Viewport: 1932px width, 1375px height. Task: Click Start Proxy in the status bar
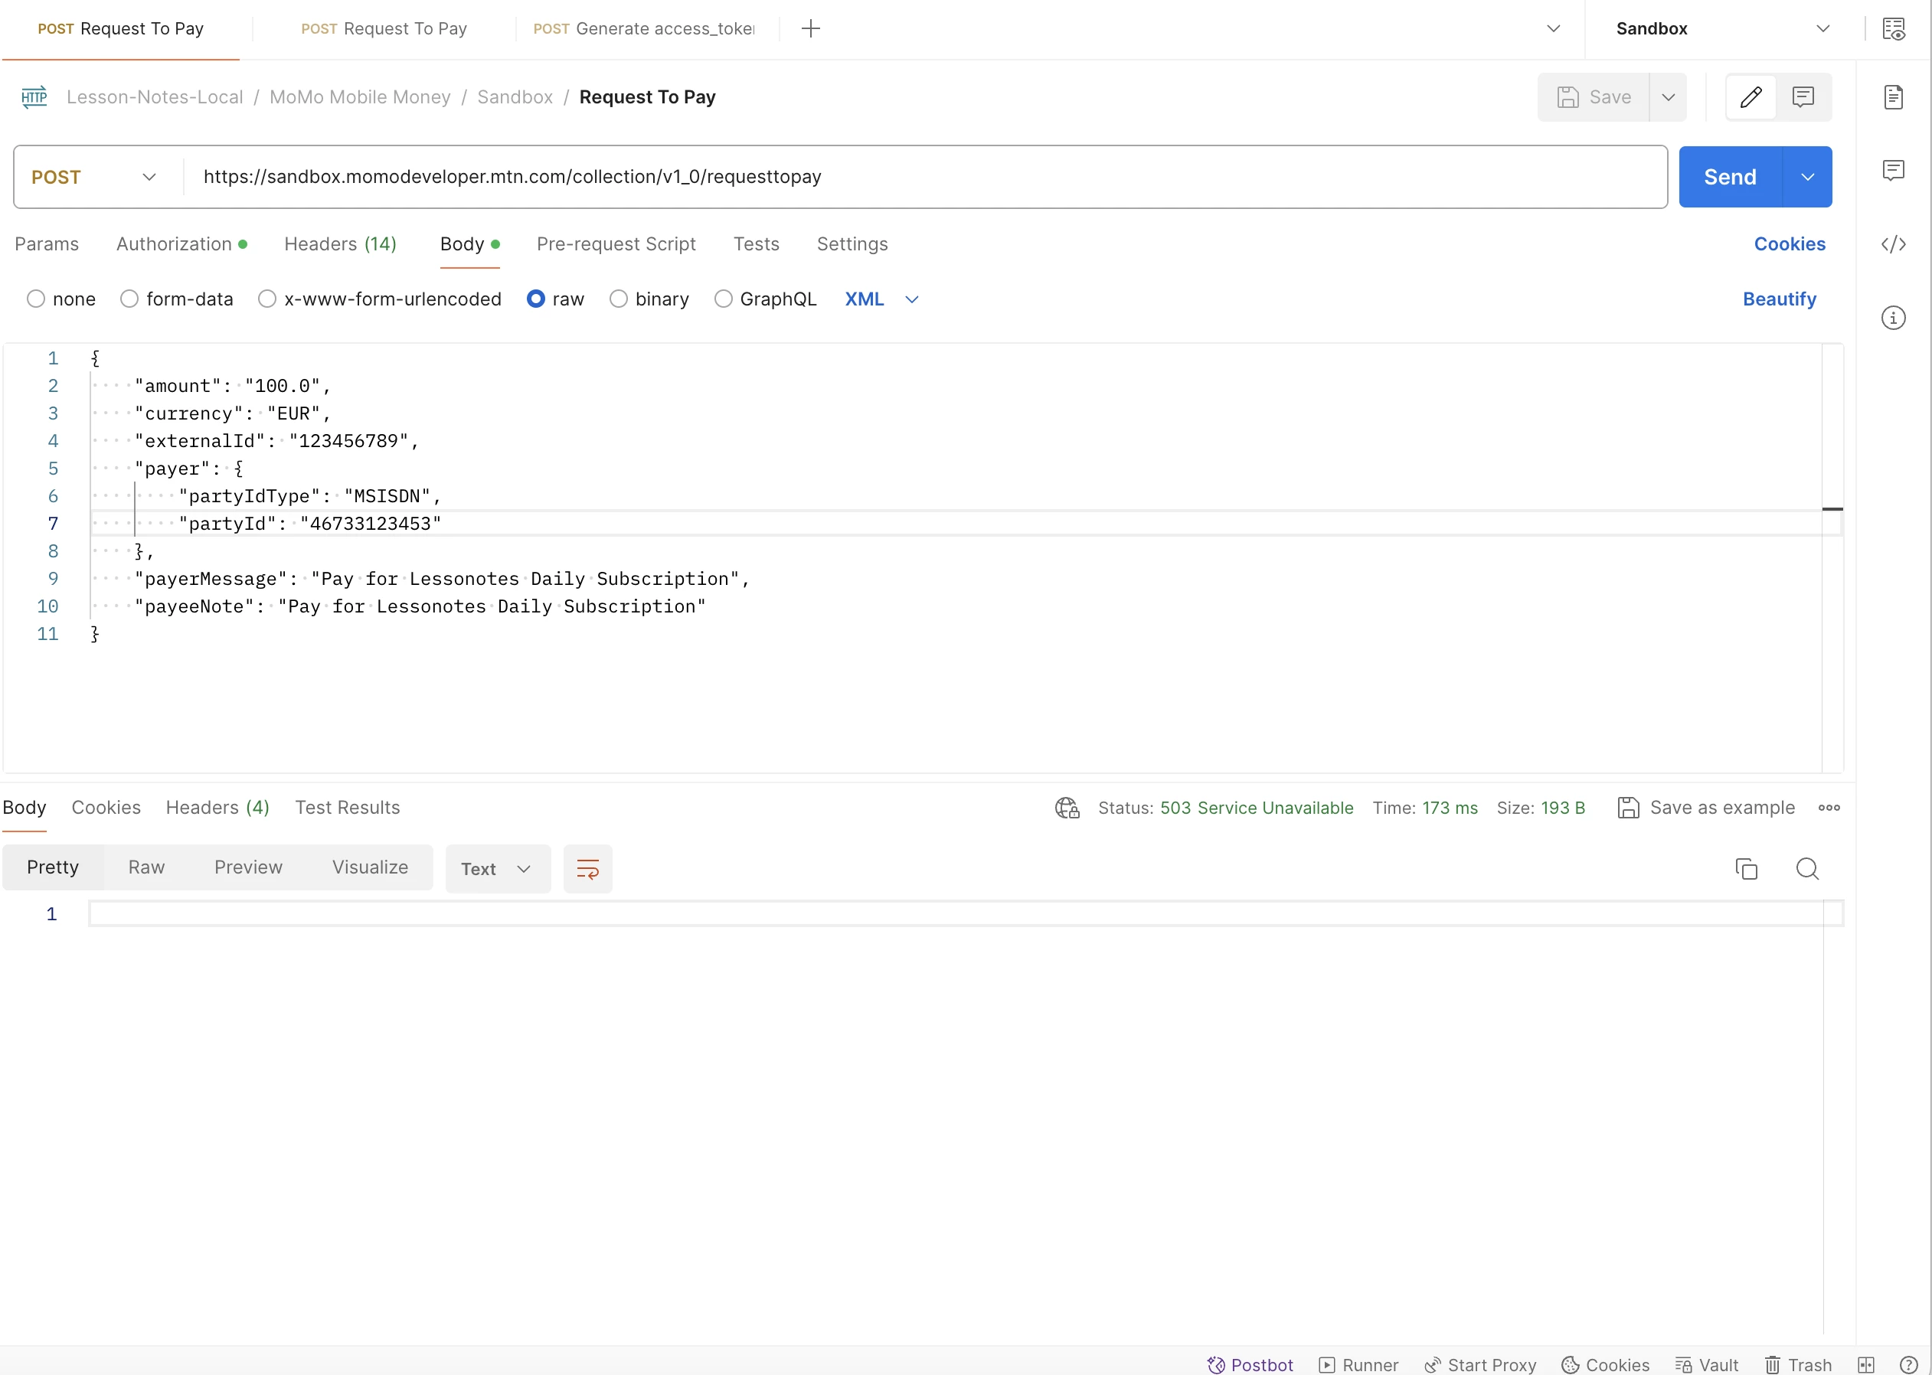coord(1480,1365)
